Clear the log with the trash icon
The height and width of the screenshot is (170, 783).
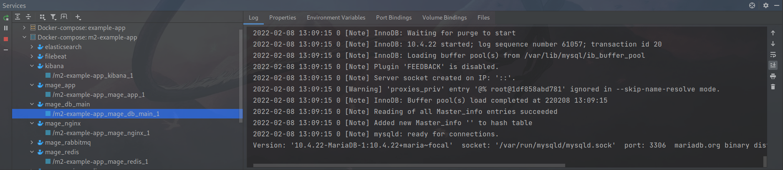pyautogui.click(x=773, y=87)
